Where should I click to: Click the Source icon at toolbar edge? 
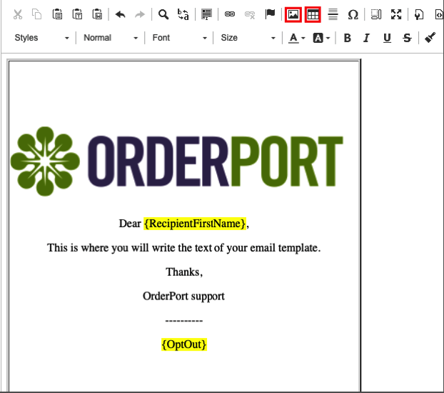pos(439,14)
